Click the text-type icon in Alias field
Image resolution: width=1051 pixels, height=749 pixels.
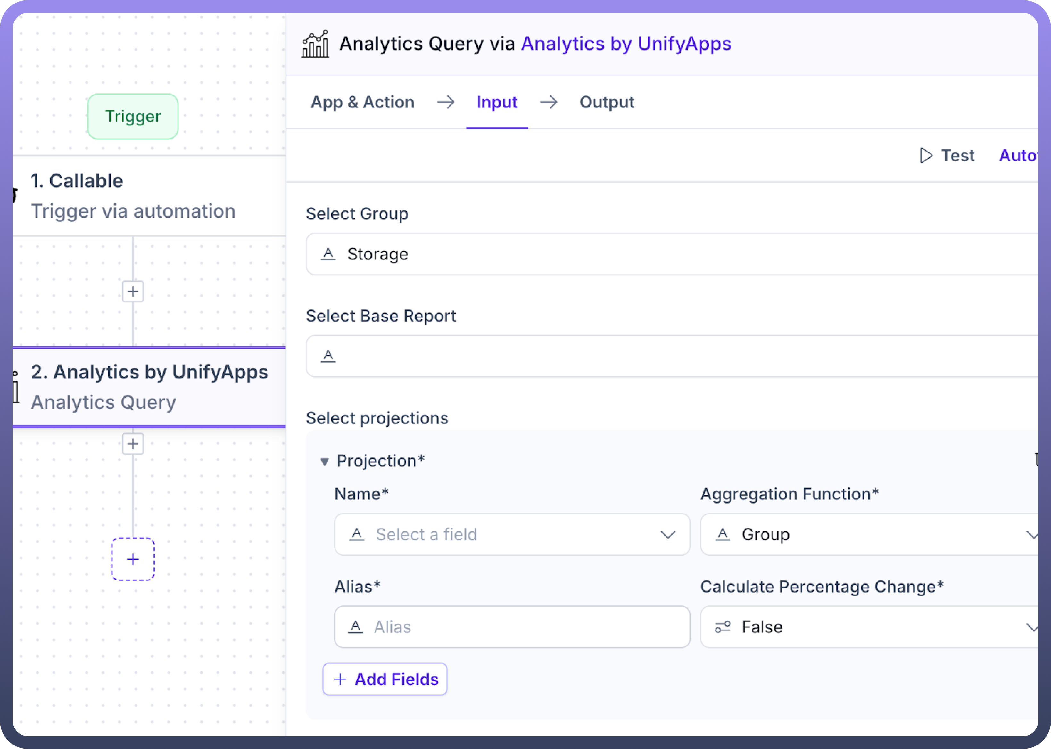pyautogui.click(x=355, y=627)
